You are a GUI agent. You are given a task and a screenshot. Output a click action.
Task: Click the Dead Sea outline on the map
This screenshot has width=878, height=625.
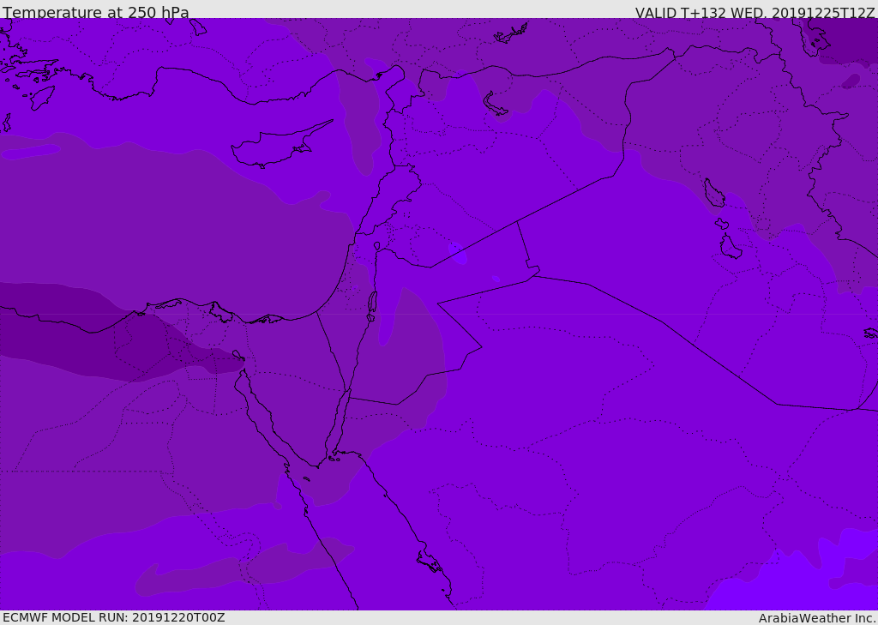point(371,305)
